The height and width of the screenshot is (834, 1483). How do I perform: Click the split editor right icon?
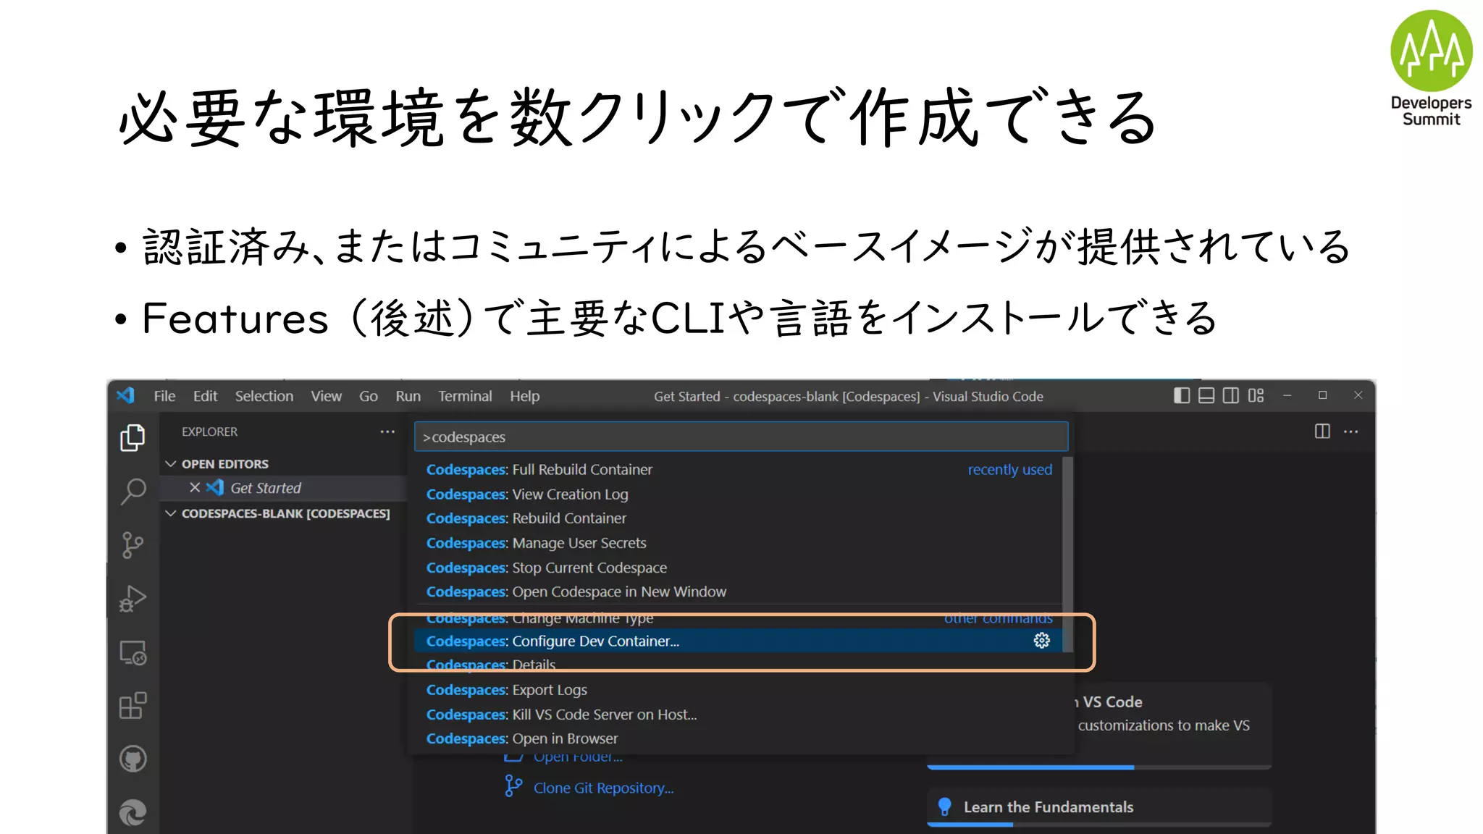tap(1322, 431)
